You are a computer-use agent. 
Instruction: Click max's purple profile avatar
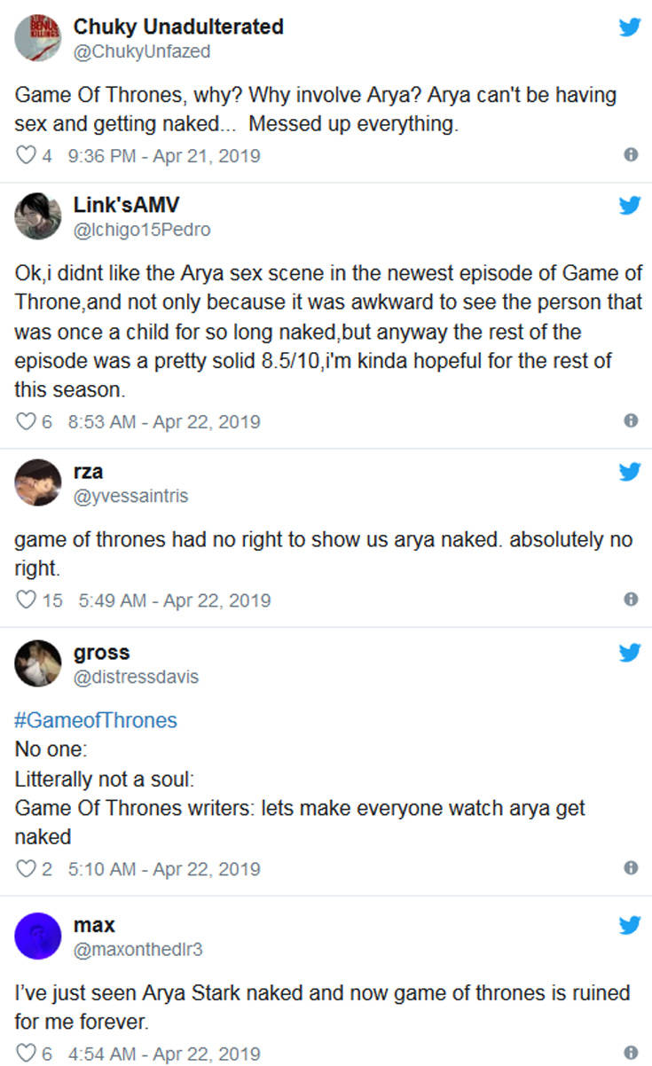coord(37,937)
